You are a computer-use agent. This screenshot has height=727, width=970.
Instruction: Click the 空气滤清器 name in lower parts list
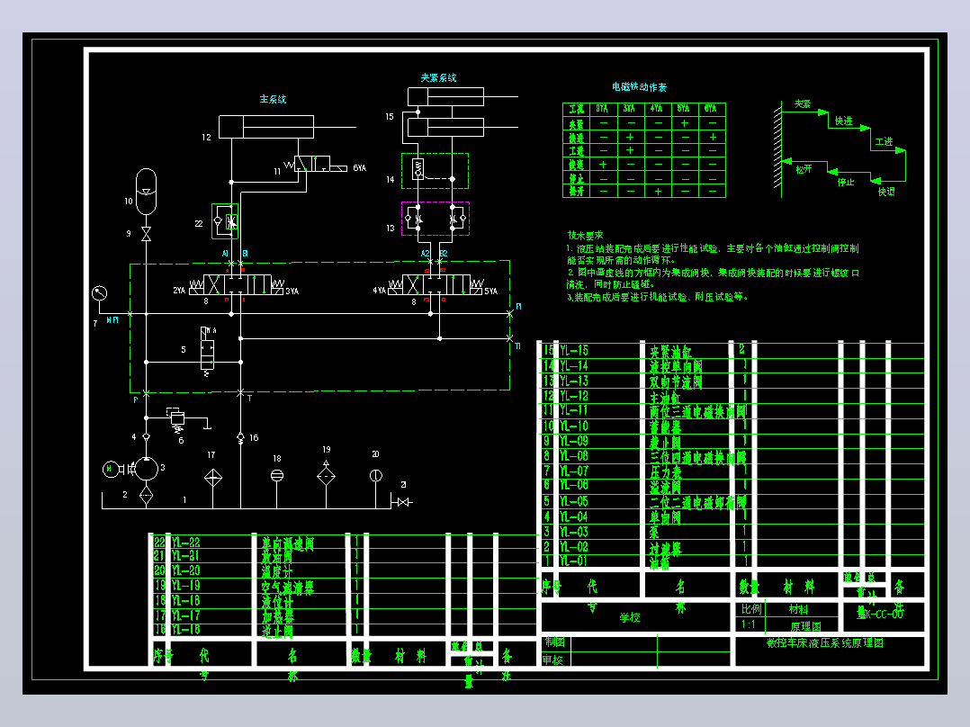288,588
